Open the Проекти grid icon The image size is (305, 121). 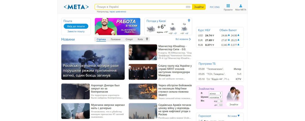pyautogui.click(x=228, y=6)
